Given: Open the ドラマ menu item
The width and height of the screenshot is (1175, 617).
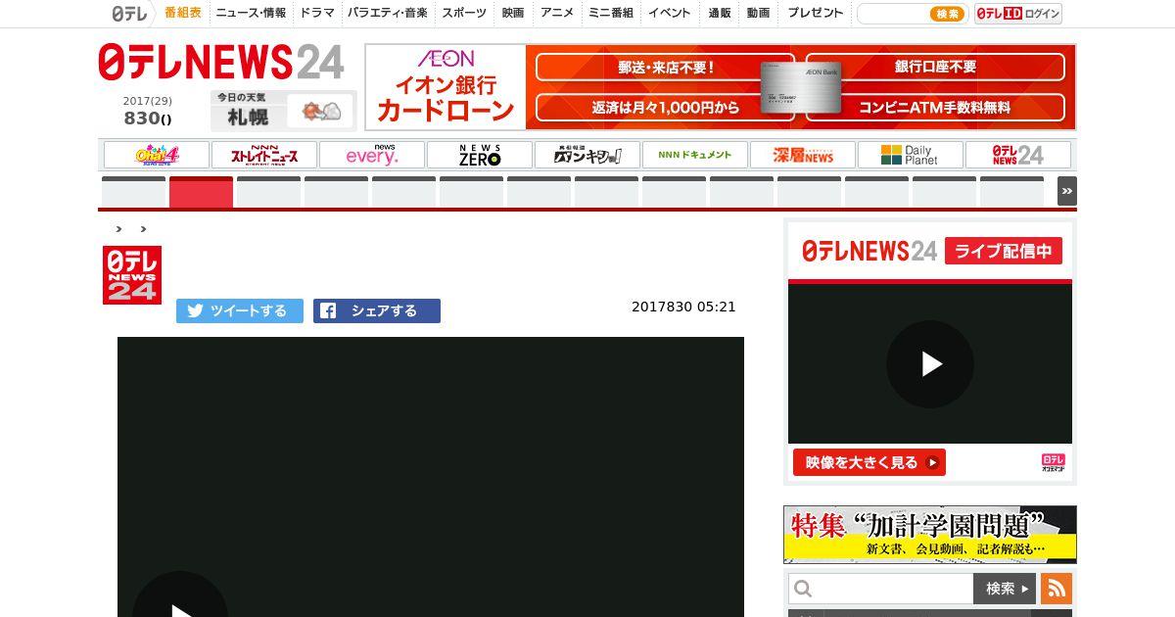Looking at the screenshot, I should 317,13.
